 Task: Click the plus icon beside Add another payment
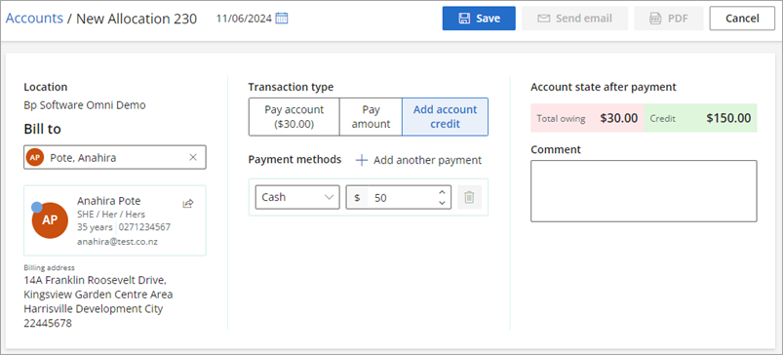tap(361, 160)
